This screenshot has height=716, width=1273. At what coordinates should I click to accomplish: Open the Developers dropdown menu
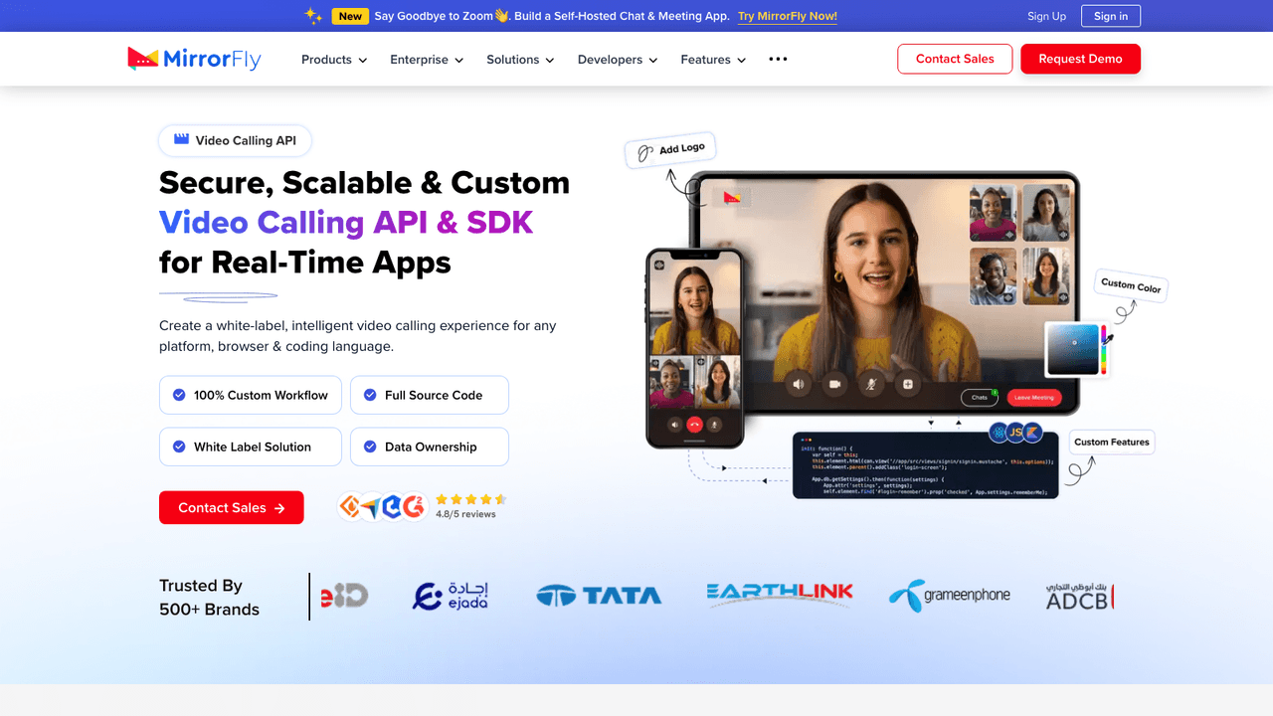[x=618, y=60]
